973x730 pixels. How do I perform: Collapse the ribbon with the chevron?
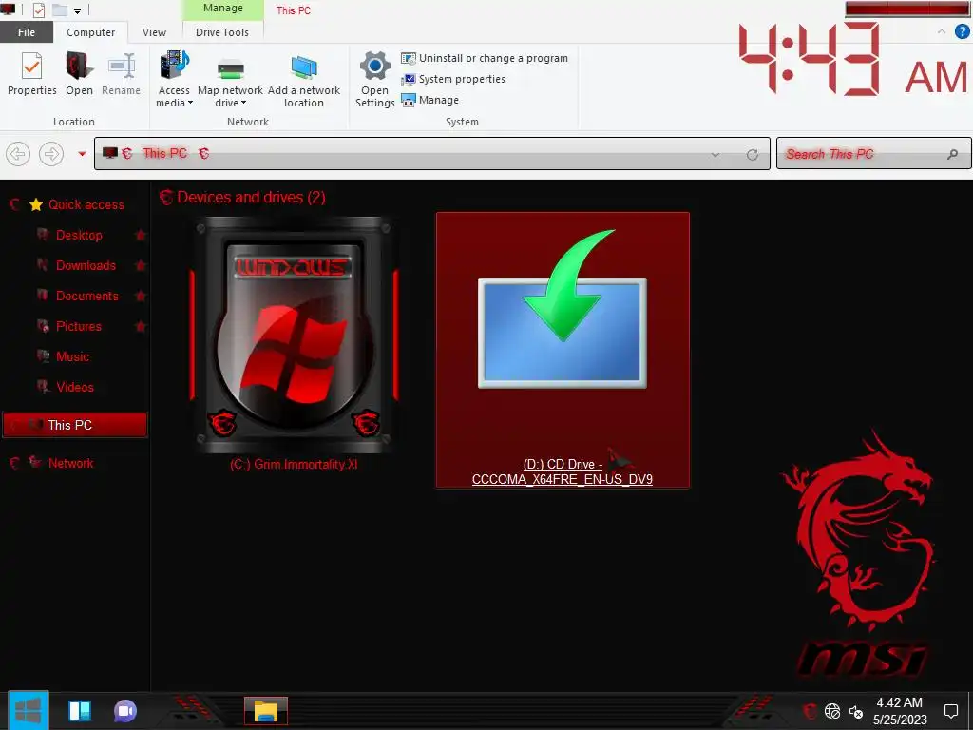coord(942,31)
